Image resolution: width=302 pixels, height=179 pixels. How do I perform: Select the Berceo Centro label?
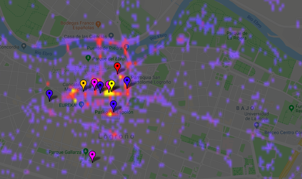282,132
